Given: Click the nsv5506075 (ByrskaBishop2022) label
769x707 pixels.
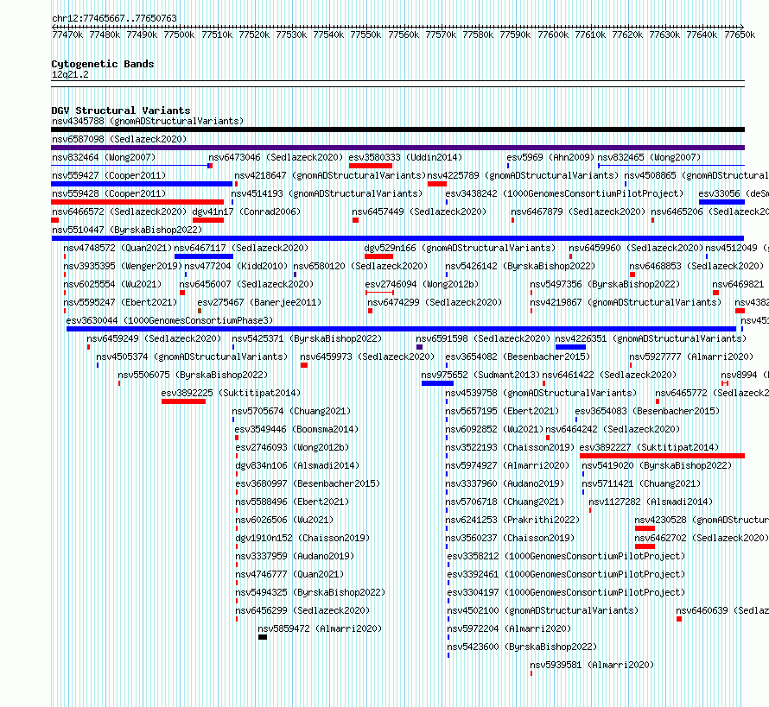Looking at the screenshot, I should [x=193, y=375].
